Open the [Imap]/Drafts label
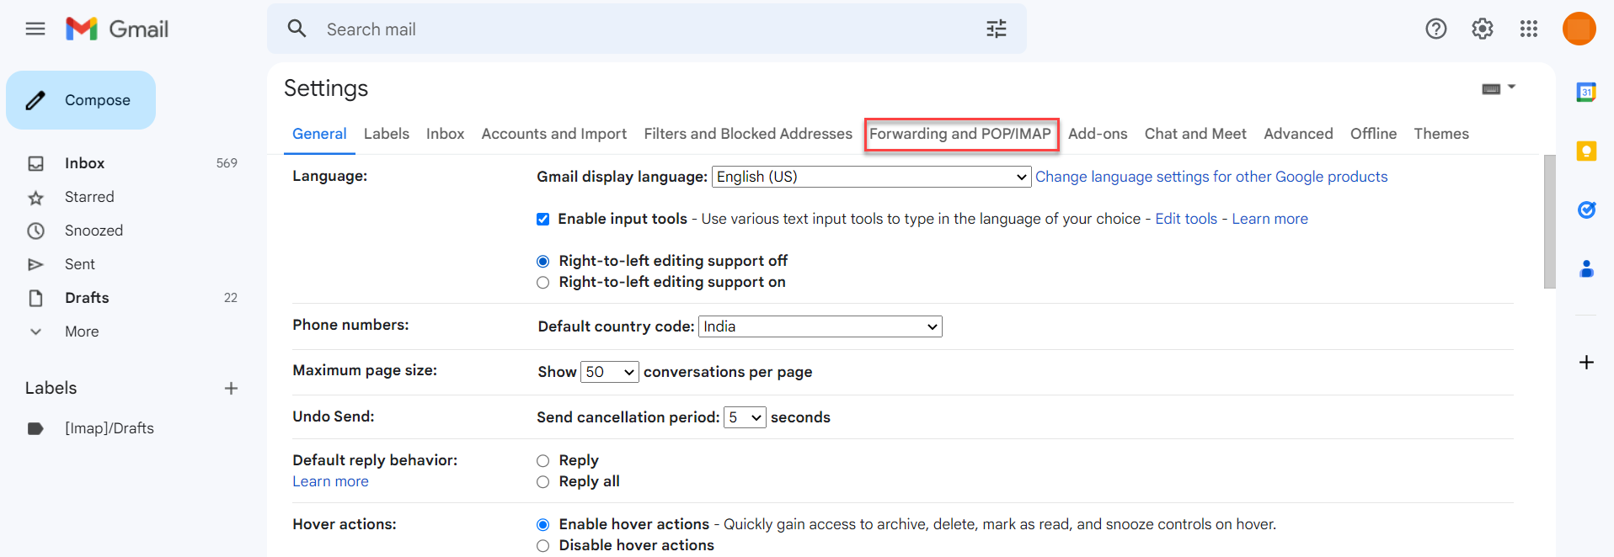Image resolution: width=1614 pixels, height=557 pixels. point(110,428)
